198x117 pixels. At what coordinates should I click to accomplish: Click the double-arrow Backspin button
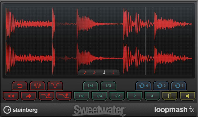pyautogui.click(x=11, y=96)
